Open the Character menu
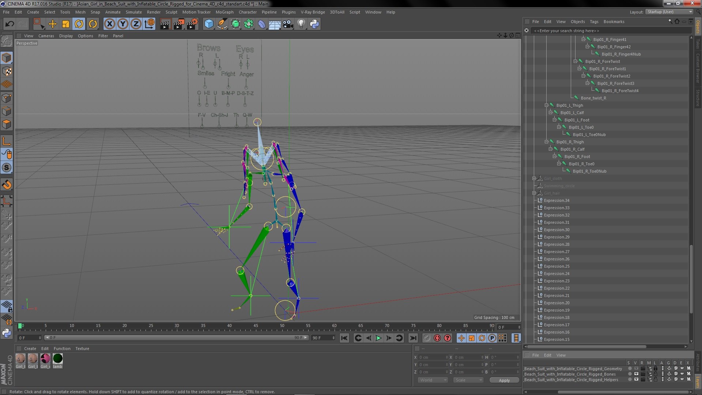This screenshot has width=702, height=395. tap(248, 12)
